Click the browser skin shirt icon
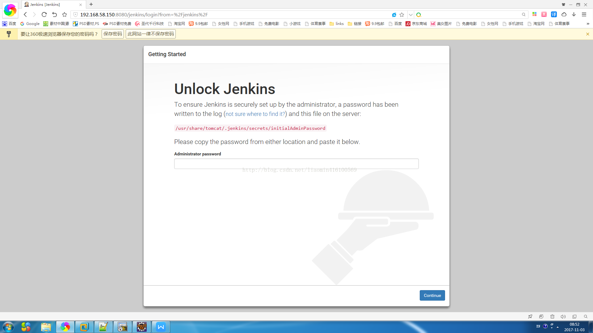Image resolution: width=593 pixels, height=333 pixels. point(563,5)
